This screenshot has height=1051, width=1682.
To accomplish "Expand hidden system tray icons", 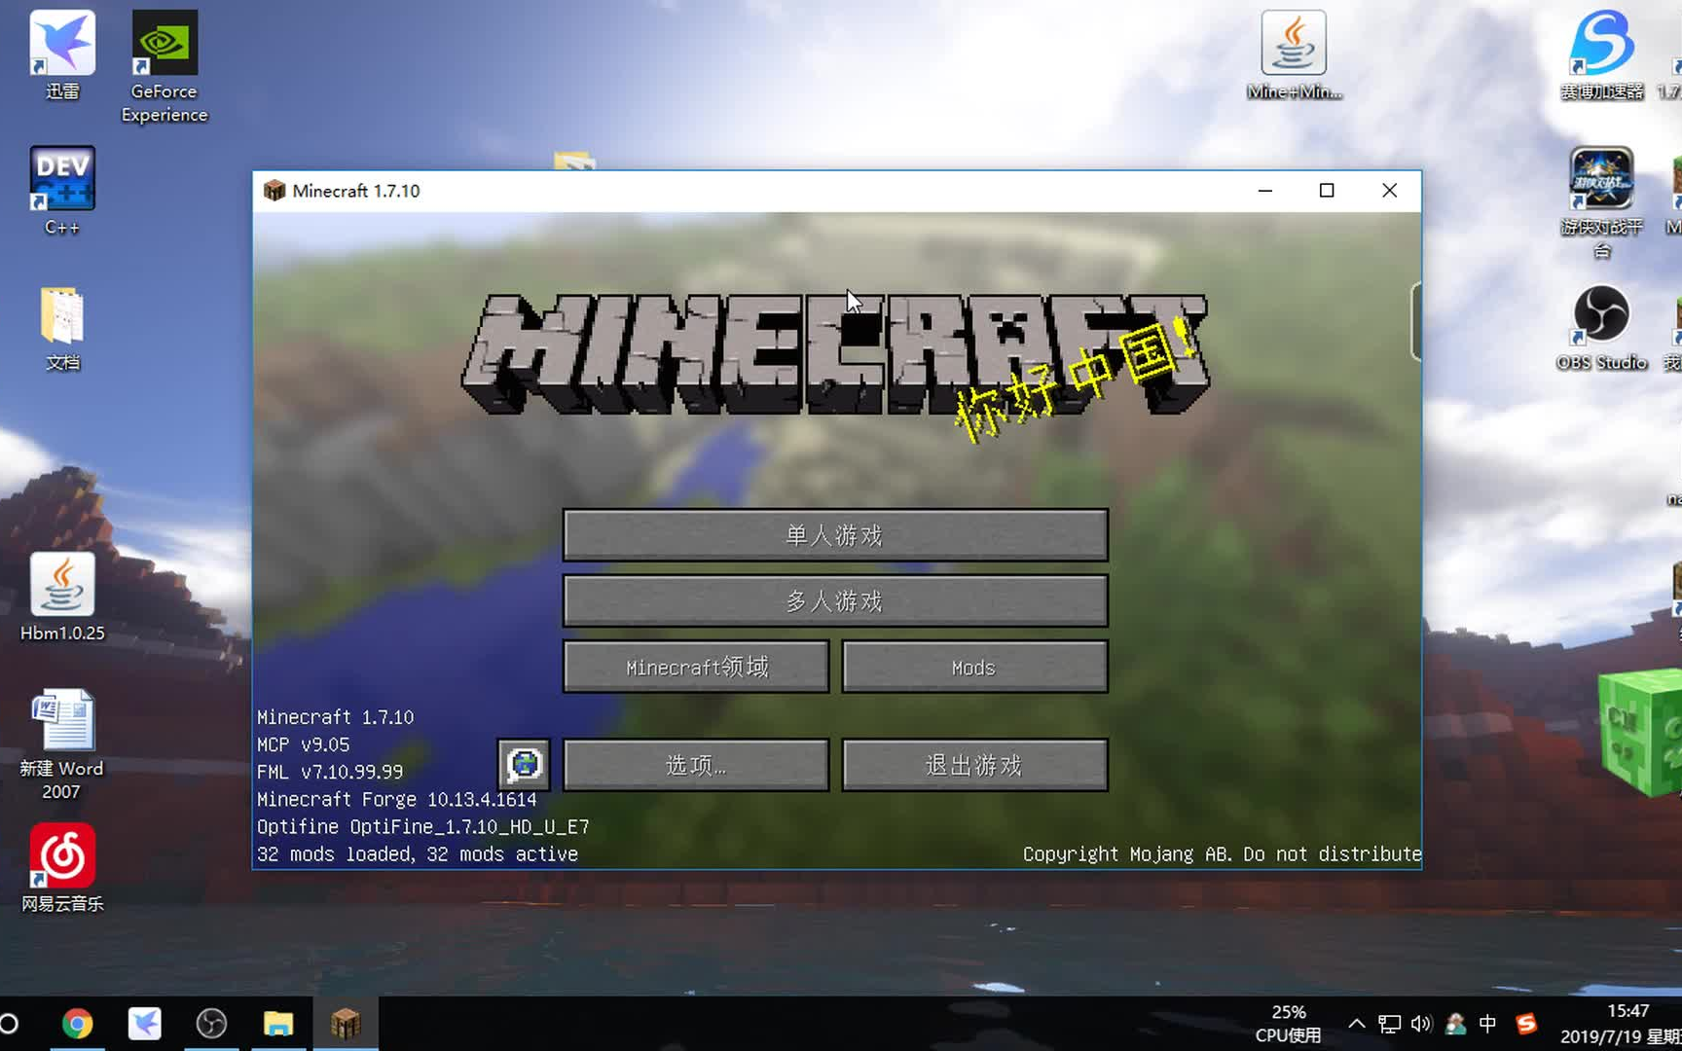I will tap(1356, 1024).
